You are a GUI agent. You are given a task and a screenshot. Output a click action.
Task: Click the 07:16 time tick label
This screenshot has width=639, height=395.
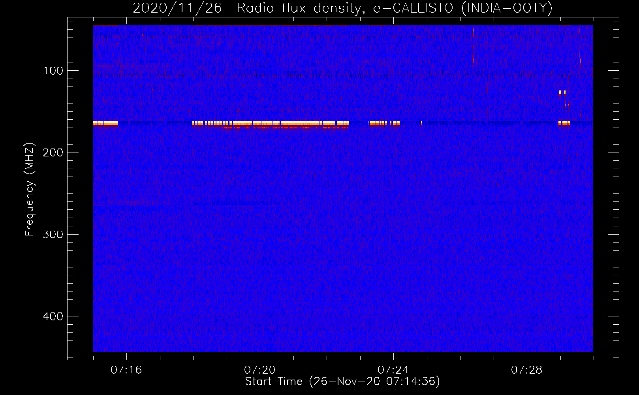point(126,370)
